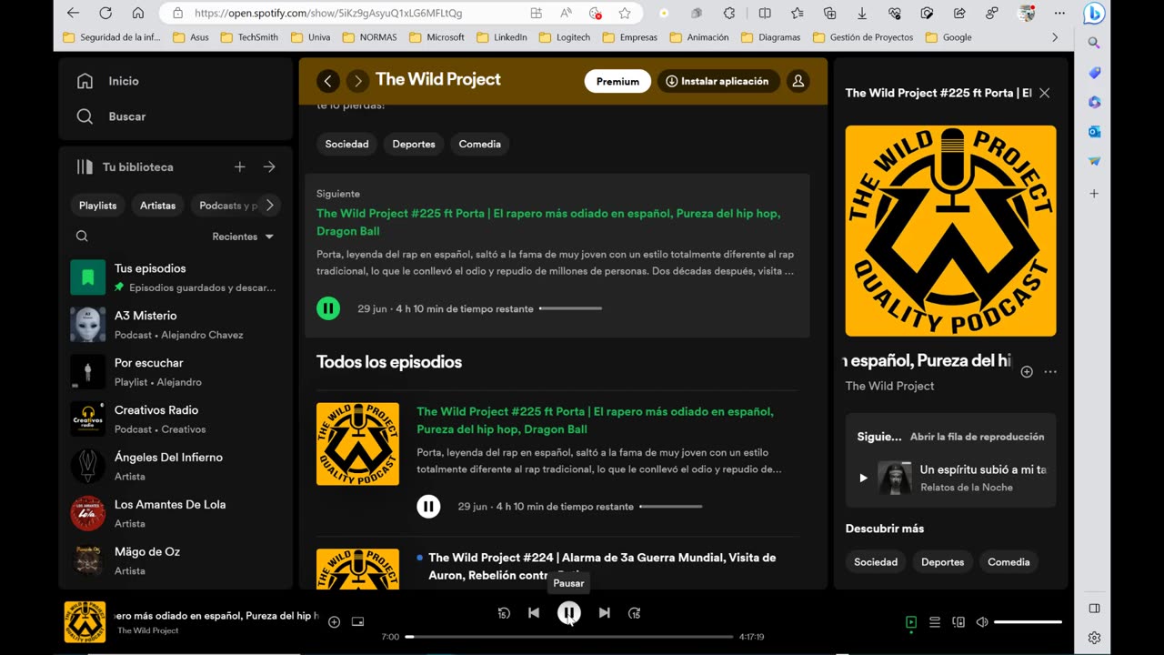Pause the Siguiente episode with green button
This screenshot has width=1164, height=655.
pyautogui.click(x=328, y=308)
